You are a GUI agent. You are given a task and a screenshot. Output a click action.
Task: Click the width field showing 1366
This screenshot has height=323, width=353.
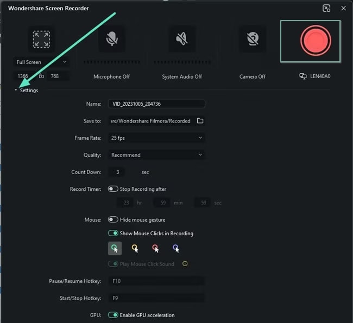[x=24, y=76]
